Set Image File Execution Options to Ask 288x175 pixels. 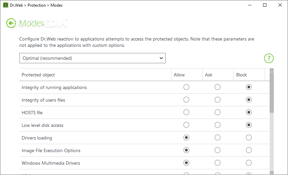218,150
